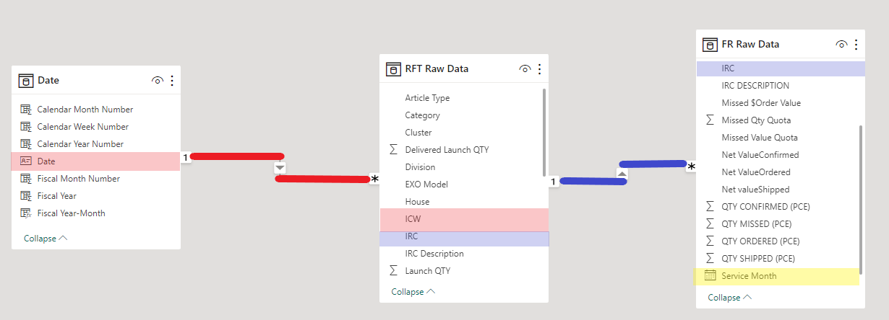Viewport: 889px width, 320px height.
Task: Click filter direction arrow on blue relationship
Action: click(x=622, y=173)
